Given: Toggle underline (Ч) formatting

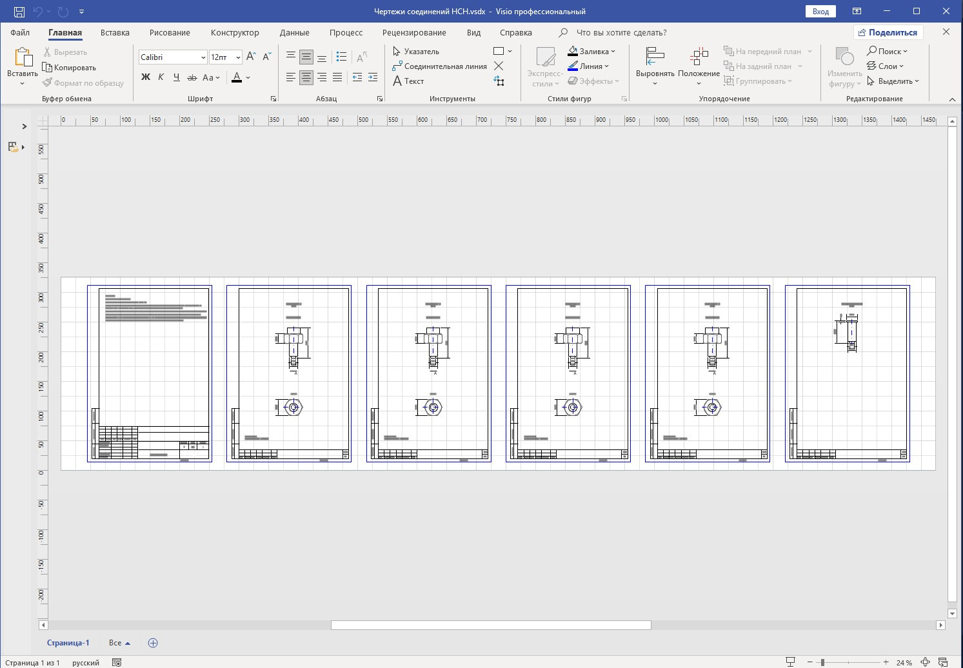Looking at the screenshot, I should (176, 77).
